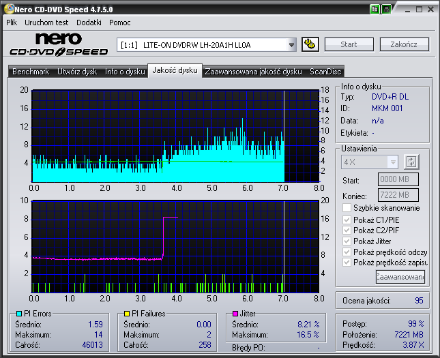This screenshot has height=358, width=440.
Task: Click the Jitter Średnio value 8.21 %
Action: [308, 325]
